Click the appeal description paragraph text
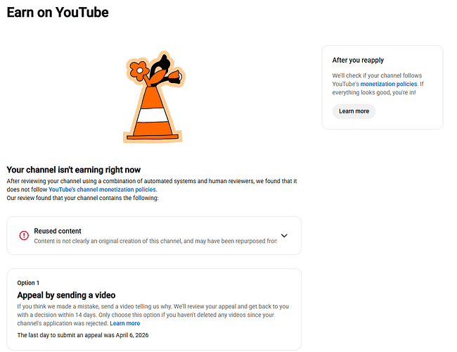457x352 pixels. pos(153,315)
